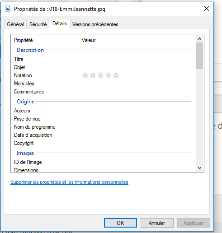
Task: Click the image file icon in title bar
Action: pyautogui.click(x=8, y=9)
